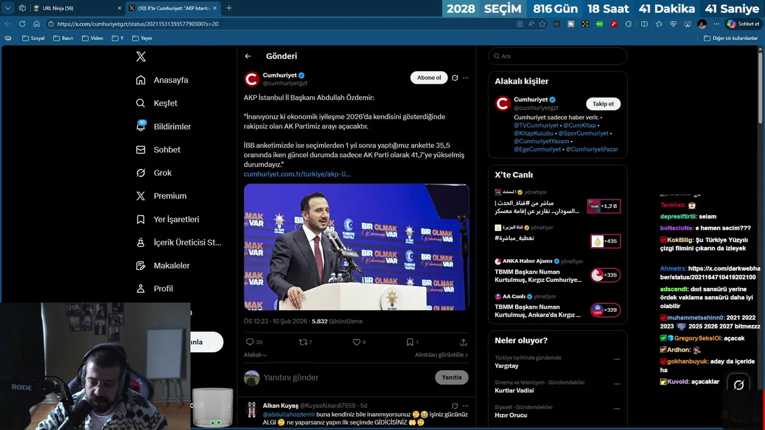Add page to favorites star icon
The image size is (765, 430).
pos(542,24)
